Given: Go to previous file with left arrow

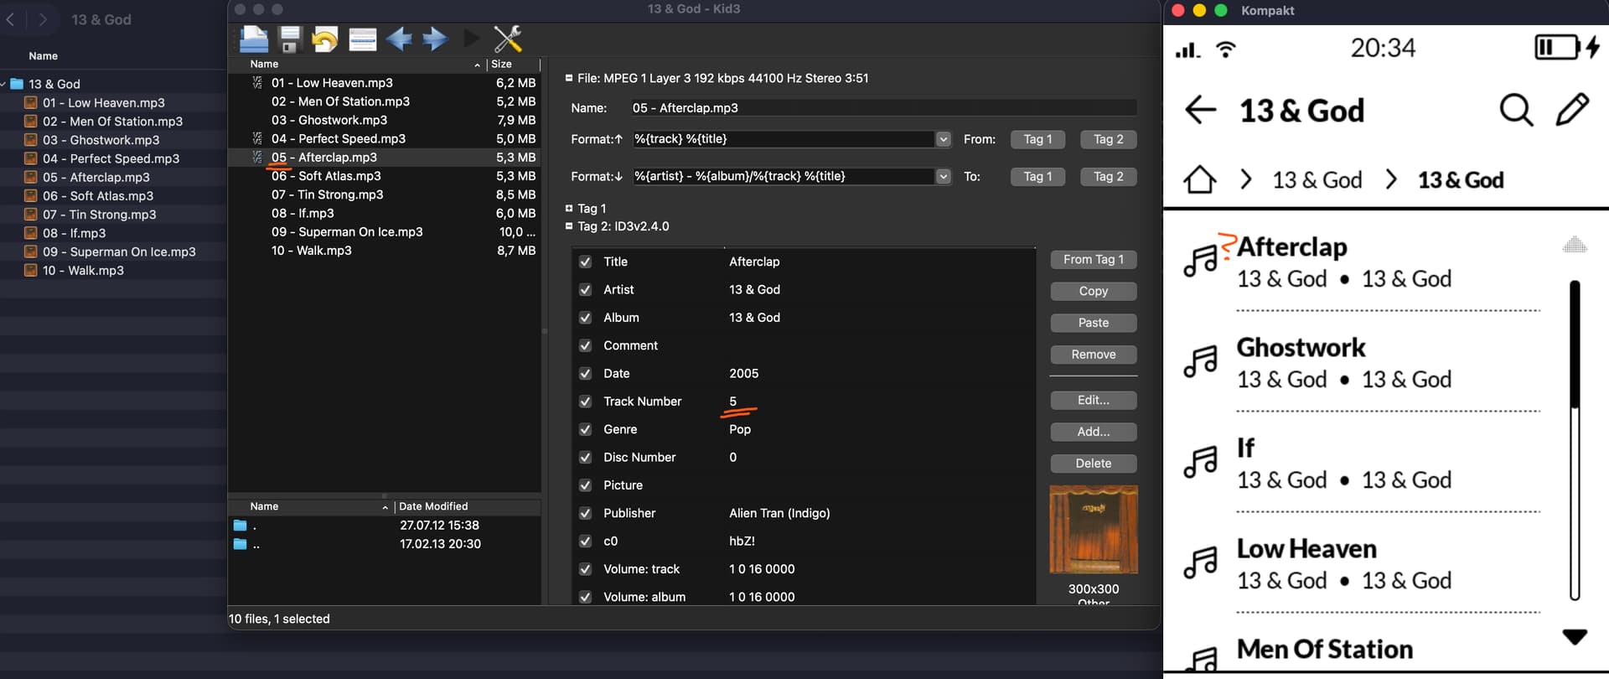Looking at the screenshot, I should point(399,39).
